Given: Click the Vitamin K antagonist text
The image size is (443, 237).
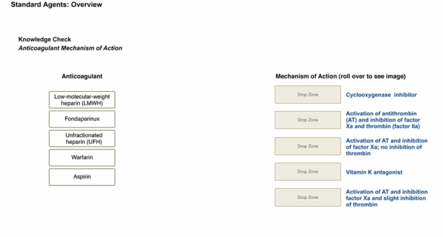Looking at the screenshot, I should click(374, 172).
